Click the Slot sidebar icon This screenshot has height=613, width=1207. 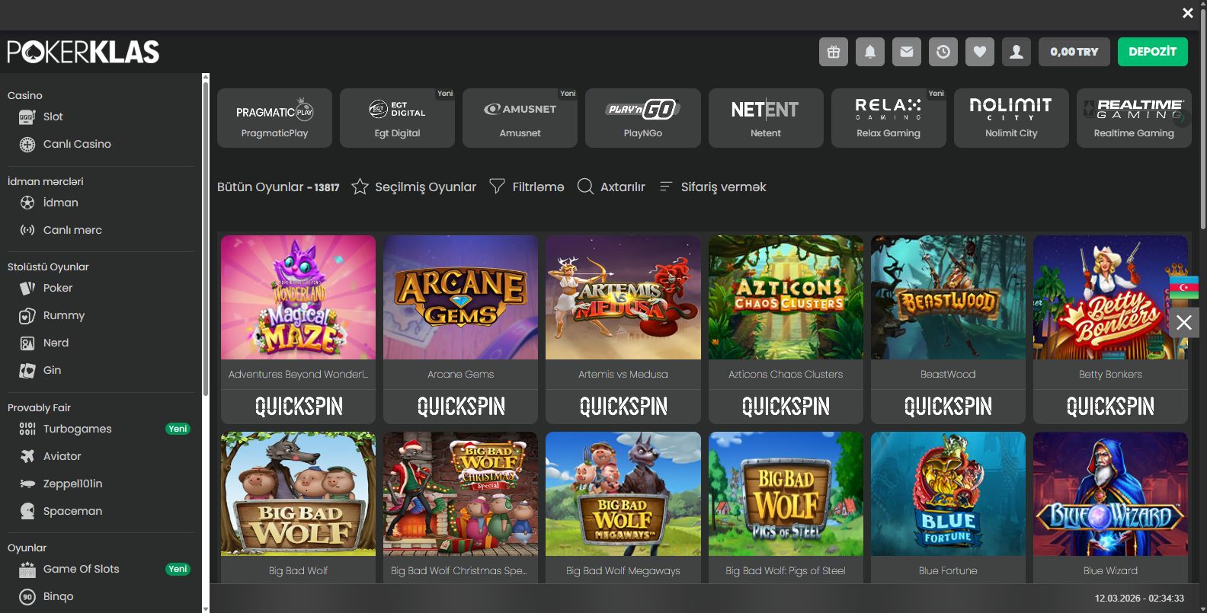[27, 117]
